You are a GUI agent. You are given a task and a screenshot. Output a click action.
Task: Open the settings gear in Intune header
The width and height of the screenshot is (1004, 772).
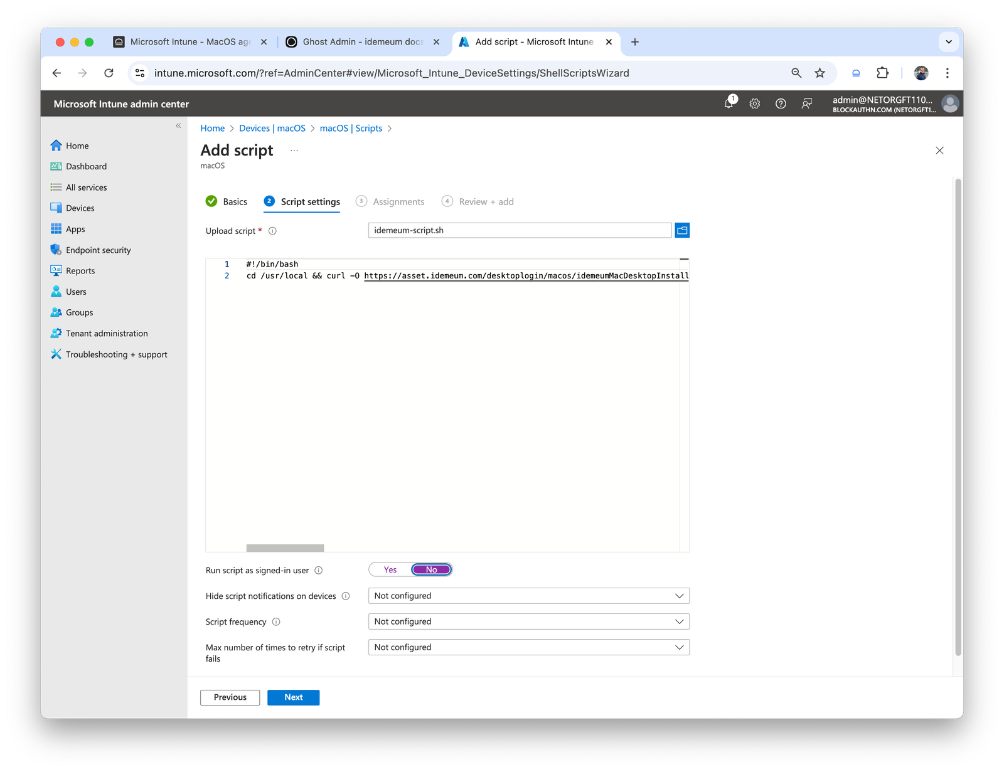[755, 103]
